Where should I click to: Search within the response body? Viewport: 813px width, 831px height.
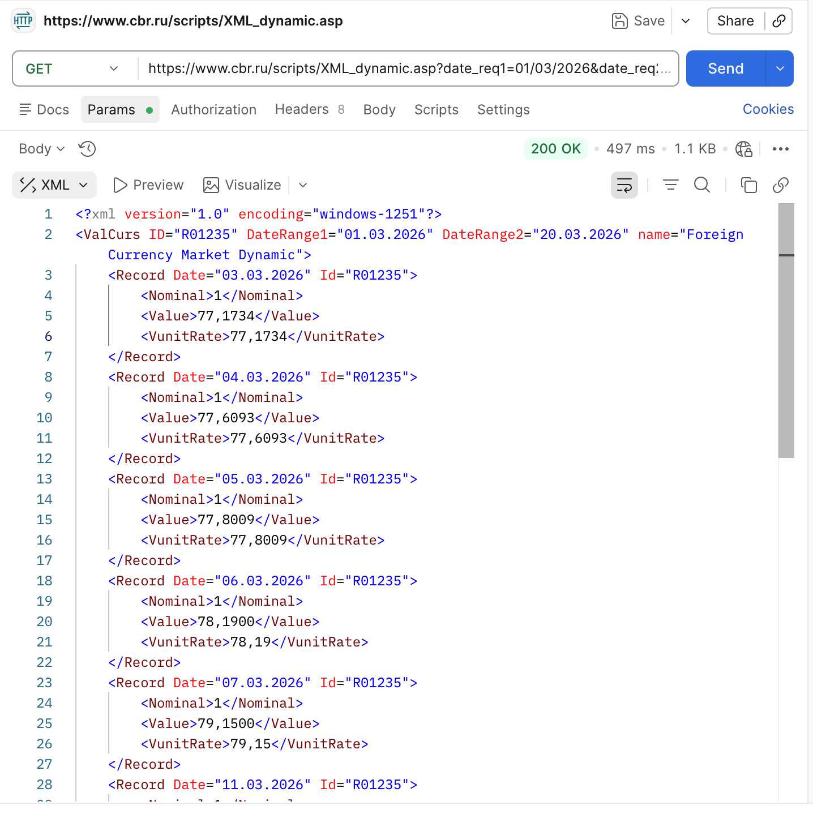(702, 185)
